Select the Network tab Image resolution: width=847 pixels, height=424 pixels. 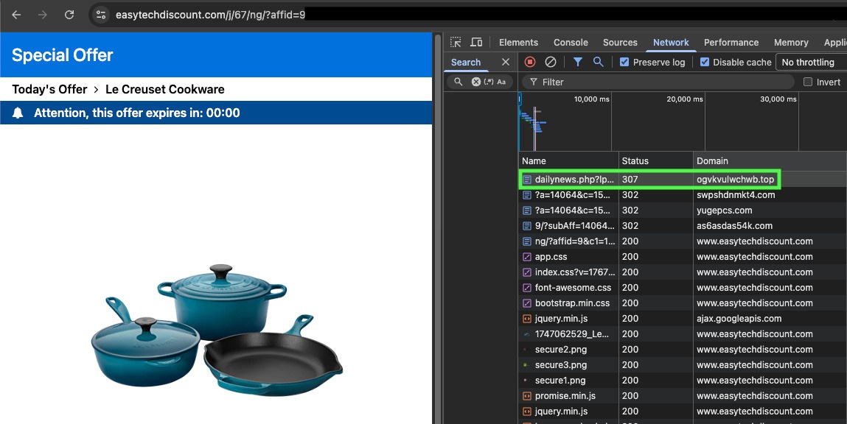click(671, 42)
